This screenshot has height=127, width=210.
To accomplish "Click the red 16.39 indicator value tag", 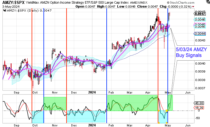I will (x=200, y=108).
